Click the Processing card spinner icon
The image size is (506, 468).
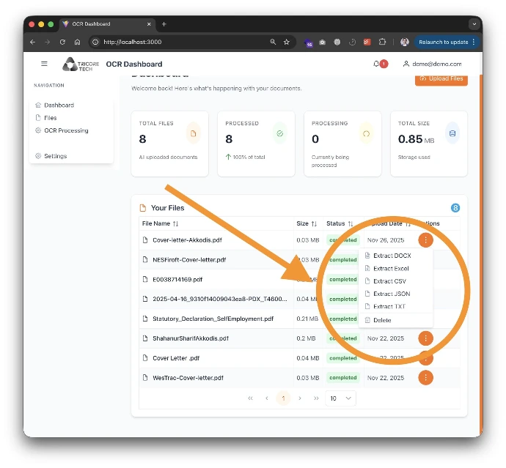(x=366, y=133)
